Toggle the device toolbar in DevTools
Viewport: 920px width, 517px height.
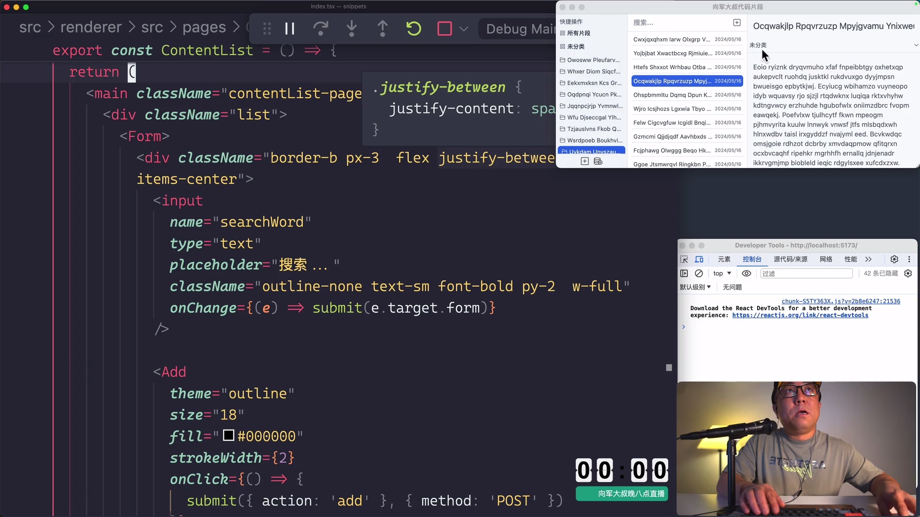click(700, 259)
